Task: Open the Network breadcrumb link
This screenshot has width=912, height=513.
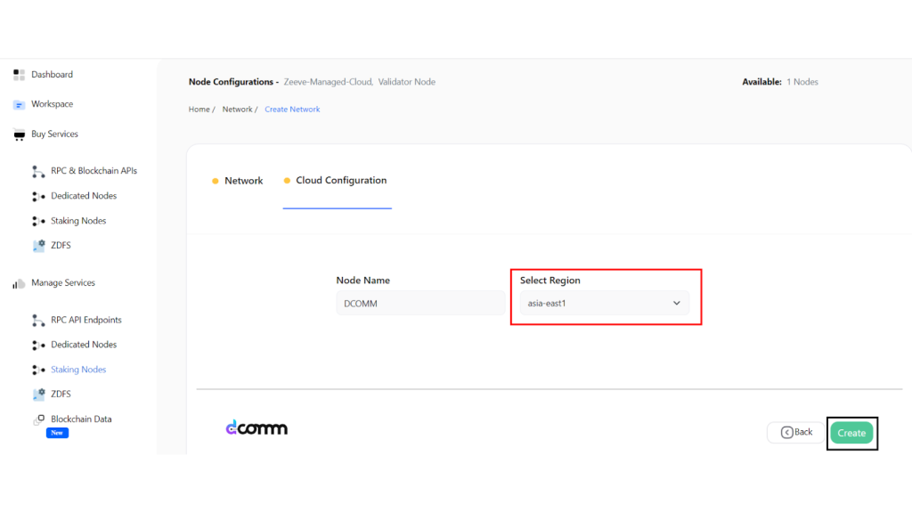Action: (237, 110)
